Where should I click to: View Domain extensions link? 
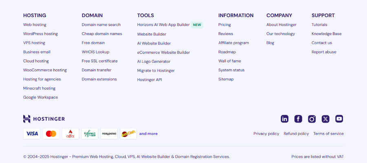pyautogui.click(x=99, y=79)
